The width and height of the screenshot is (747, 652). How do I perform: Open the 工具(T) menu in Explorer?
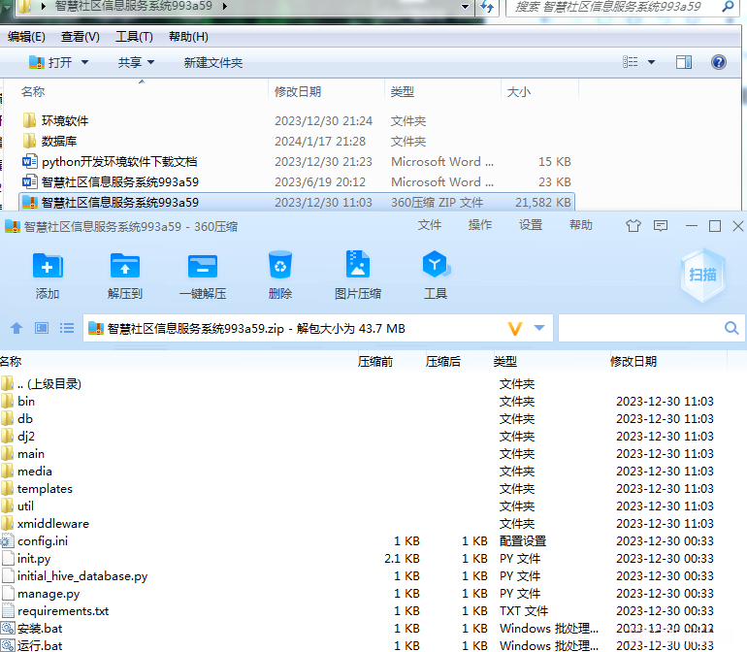(134, 37)
